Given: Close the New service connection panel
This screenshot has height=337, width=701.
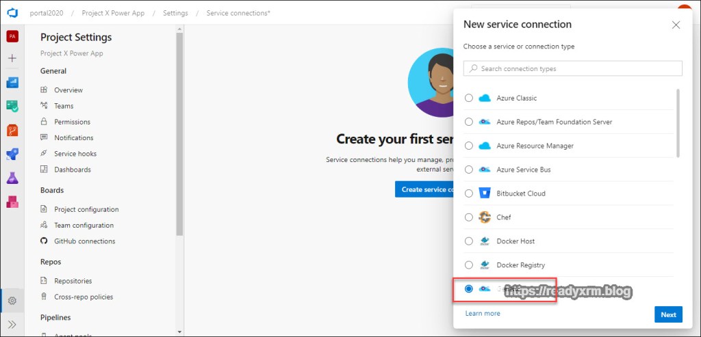Looking at the screenshot, I should [676, 25].
